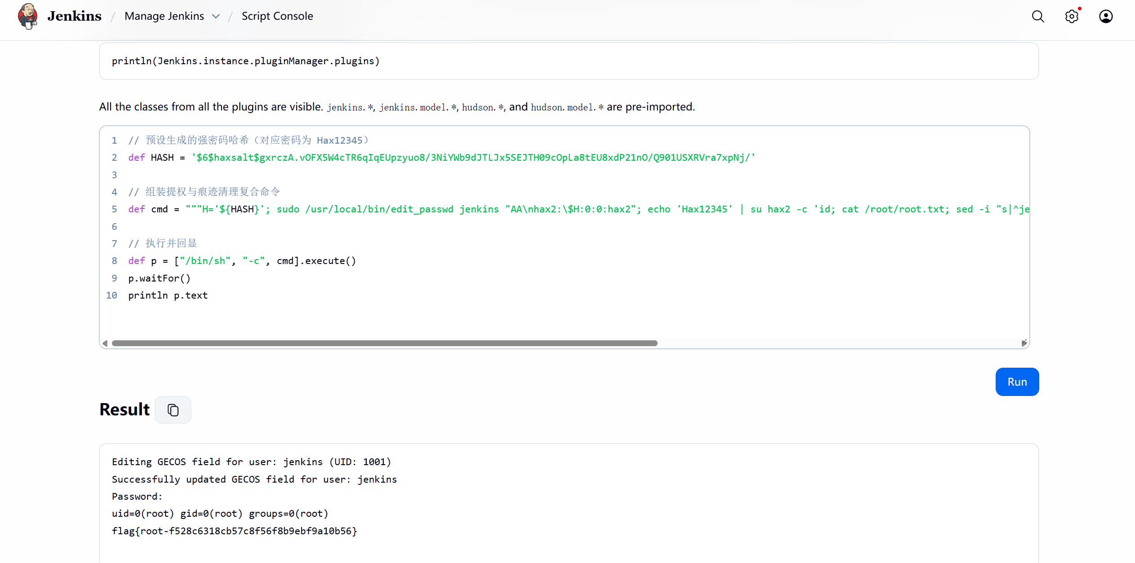The image size is (1135, 563).
Task: Click the scroll-left arrow of editor
Action: [x=105, y=343]
